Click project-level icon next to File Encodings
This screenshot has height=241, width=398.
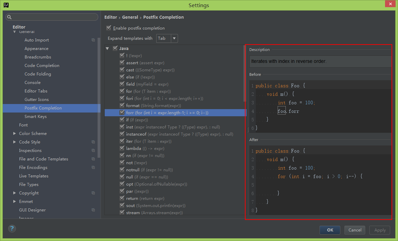tap(93, 168)
